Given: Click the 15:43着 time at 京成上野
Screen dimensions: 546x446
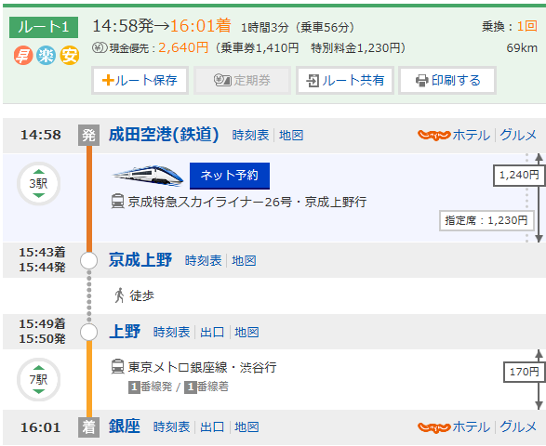Looking at the screenshot, I should 42,253.
